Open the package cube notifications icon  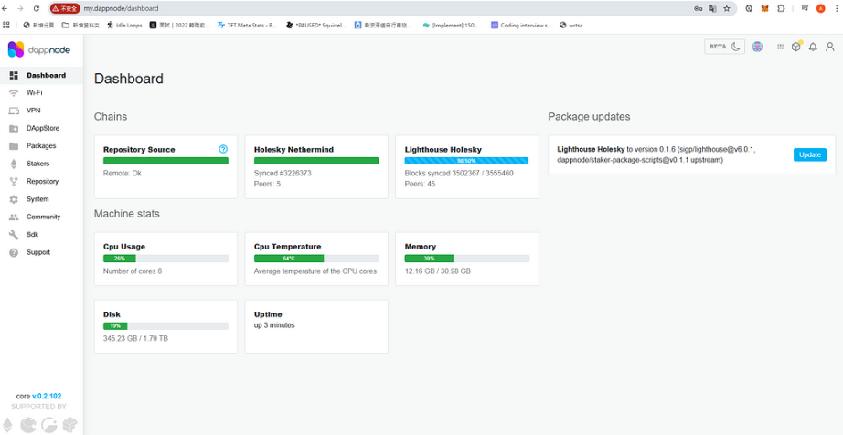pyautogui.click(x=796, y=47)
